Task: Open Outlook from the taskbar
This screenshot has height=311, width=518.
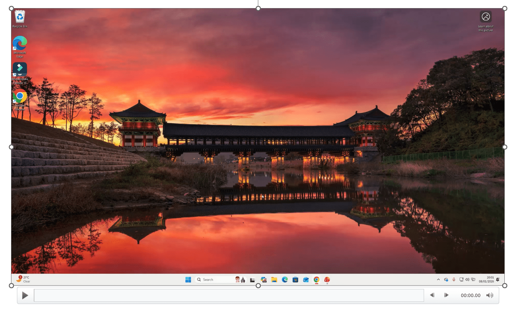Action: (306, 279)
